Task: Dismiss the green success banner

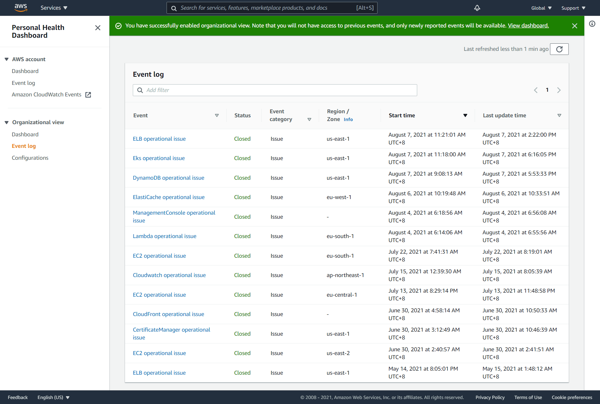Action: point(574,26)
